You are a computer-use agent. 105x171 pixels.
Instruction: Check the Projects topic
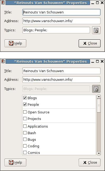pyautogui.click(x=25, y=119)
